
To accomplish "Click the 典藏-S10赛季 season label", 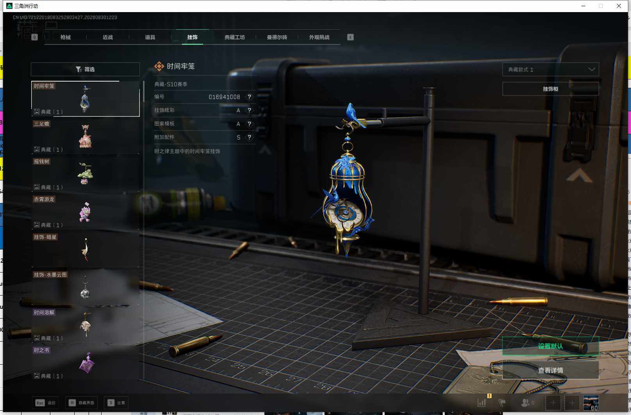I will tap(171, 84).
